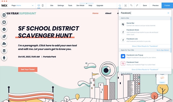
Task: Undo the last action
Action: (x=131, y=5)
